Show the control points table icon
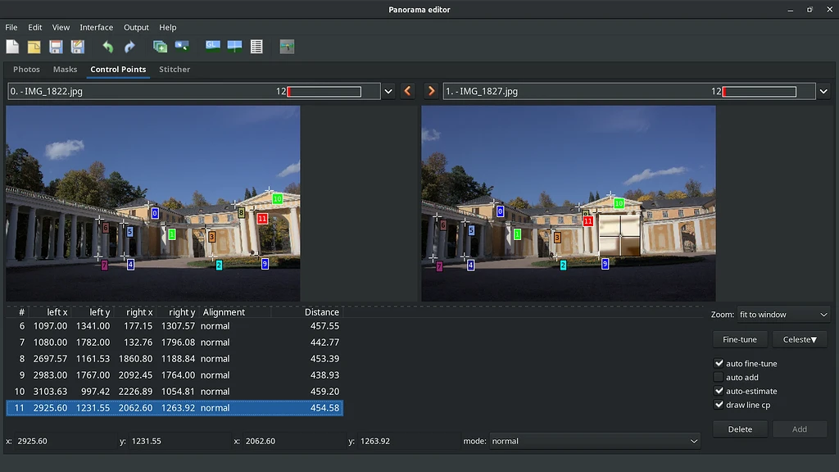The height and width of the screenshot is (472, 839). click(x=256, y=47)
